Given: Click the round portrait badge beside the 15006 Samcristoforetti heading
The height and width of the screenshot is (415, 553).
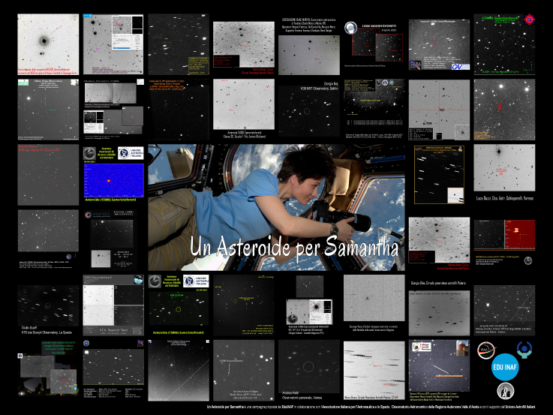Looking at the screenshot, I should point(351,28).
